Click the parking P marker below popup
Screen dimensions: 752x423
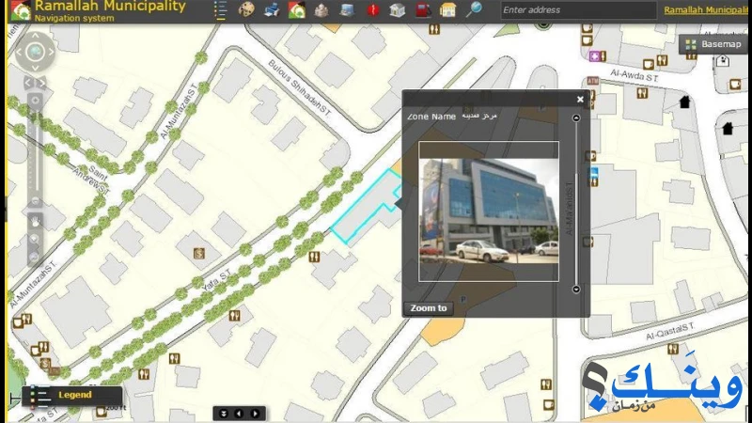coord(463,299)
